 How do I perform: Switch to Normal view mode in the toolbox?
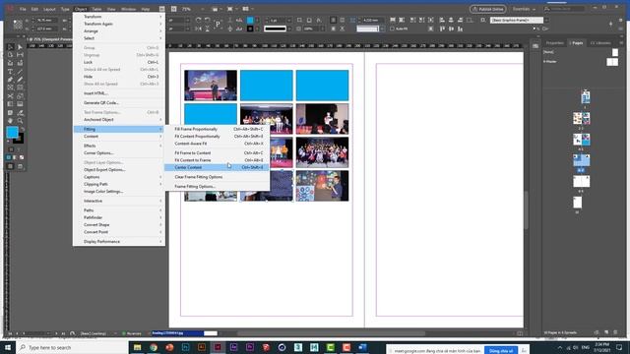point(11,166)
